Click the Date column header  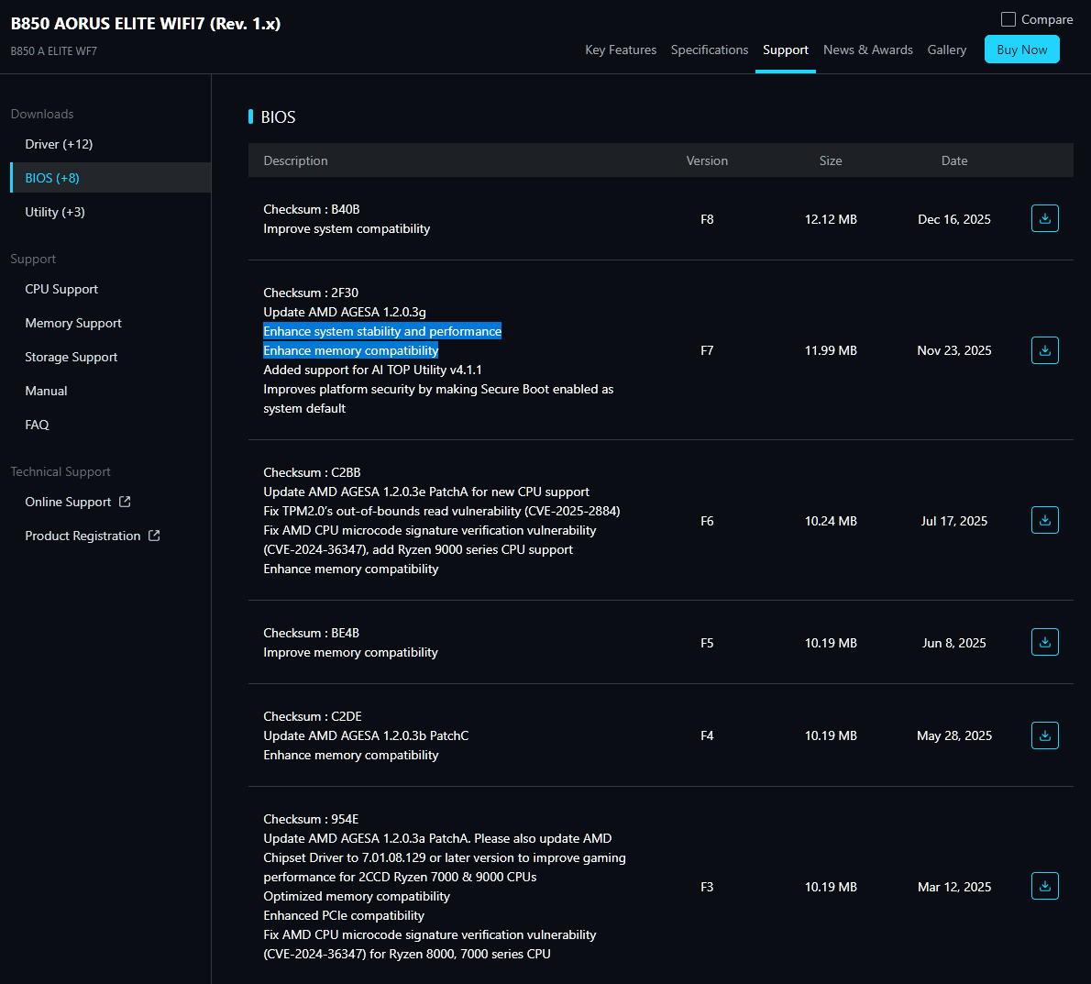(x=953, y=160)
